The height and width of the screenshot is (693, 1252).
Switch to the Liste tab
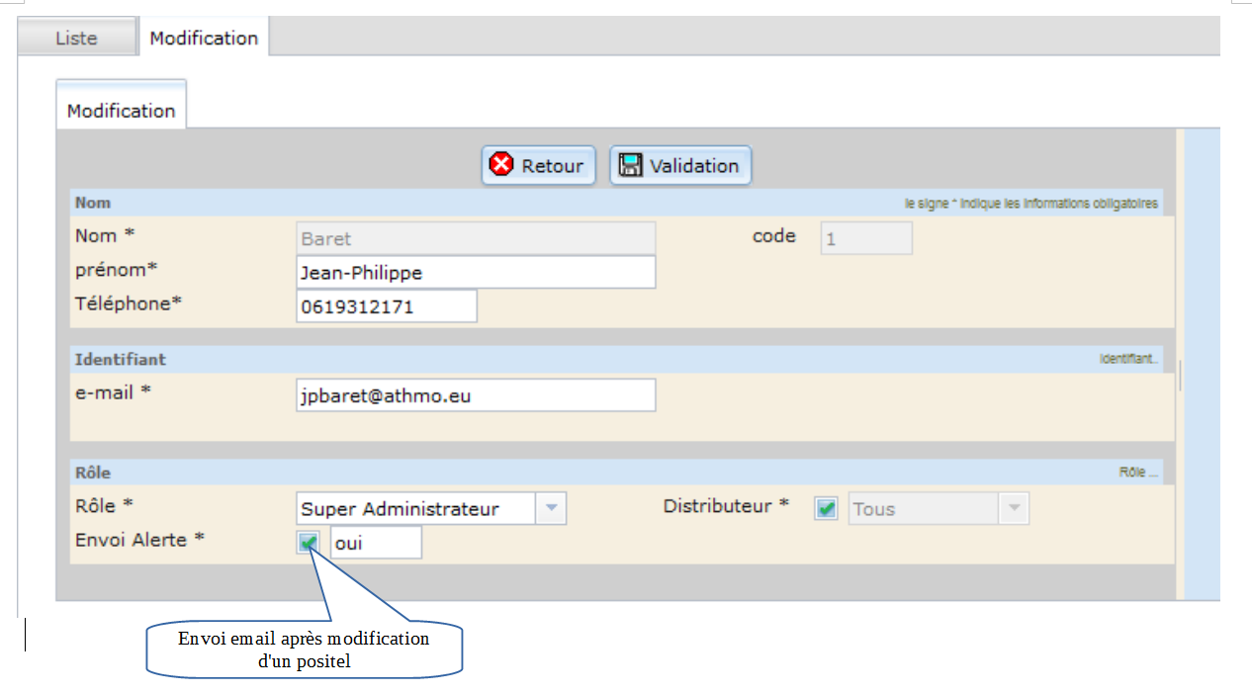click(x=76, y=39)
